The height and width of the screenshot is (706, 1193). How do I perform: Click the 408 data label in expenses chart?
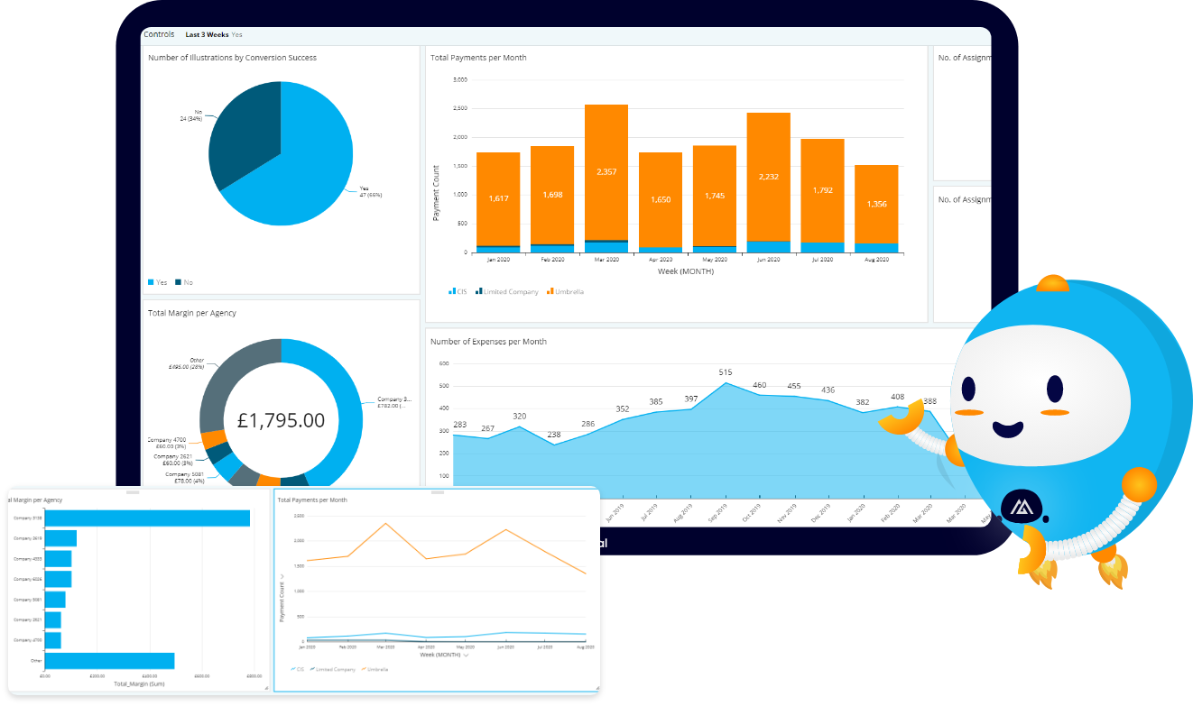tap(897, 396)
